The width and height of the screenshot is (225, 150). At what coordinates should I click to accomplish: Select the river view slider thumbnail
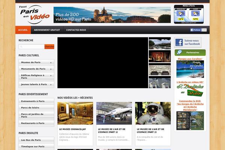click(160, 43)
